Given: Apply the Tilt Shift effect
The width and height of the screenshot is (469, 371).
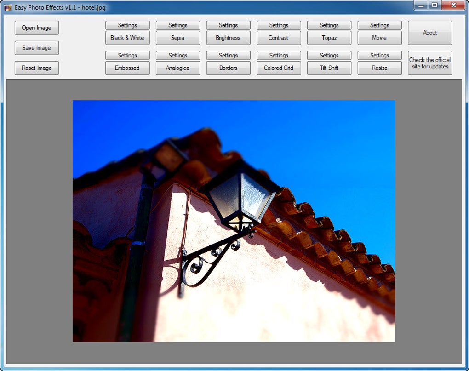Looking at the screenshot, I should point(329,68).
